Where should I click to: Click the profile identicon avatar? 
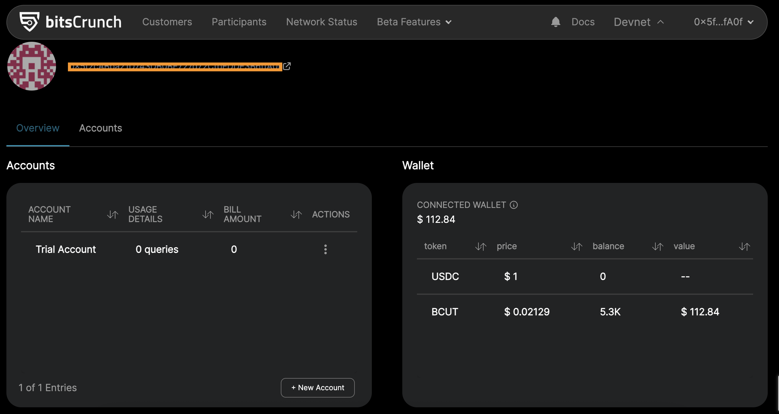click(32, 66)
